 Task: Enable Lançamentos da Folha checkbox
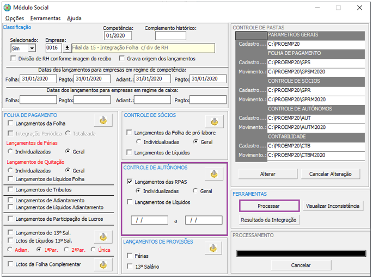coord(10,123)
